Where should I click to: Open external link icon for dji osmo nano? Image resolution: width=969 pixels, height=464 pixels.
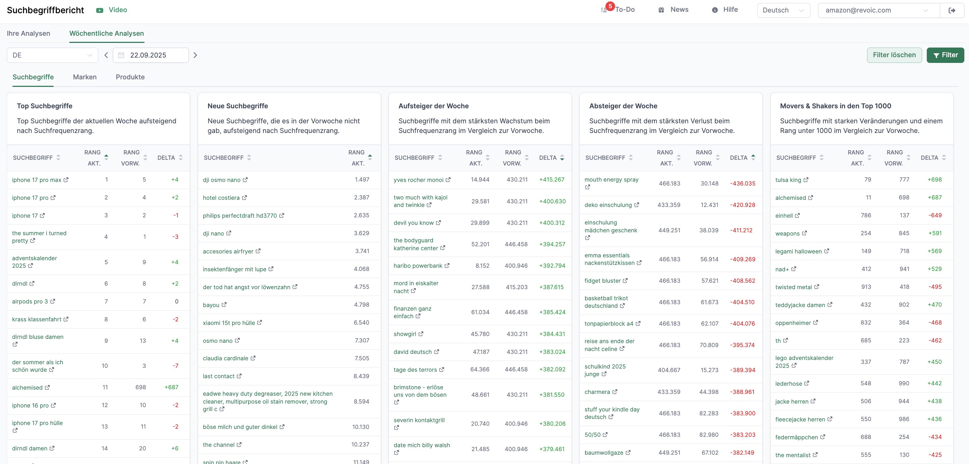[245, 180]
